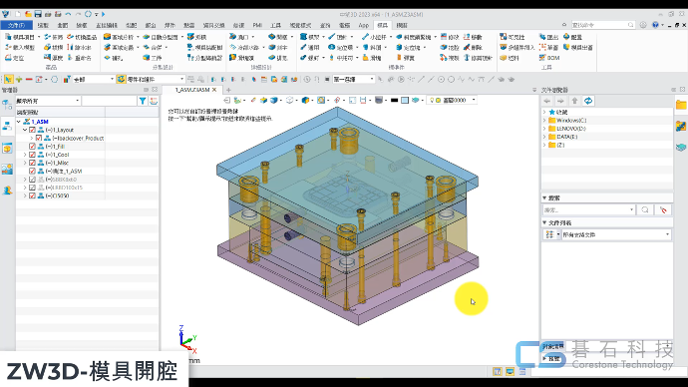The width and height of the screenshot is (688, 387).
Task: Expand the Windows(C:) drive in file browser
Action: coord(544,121)
